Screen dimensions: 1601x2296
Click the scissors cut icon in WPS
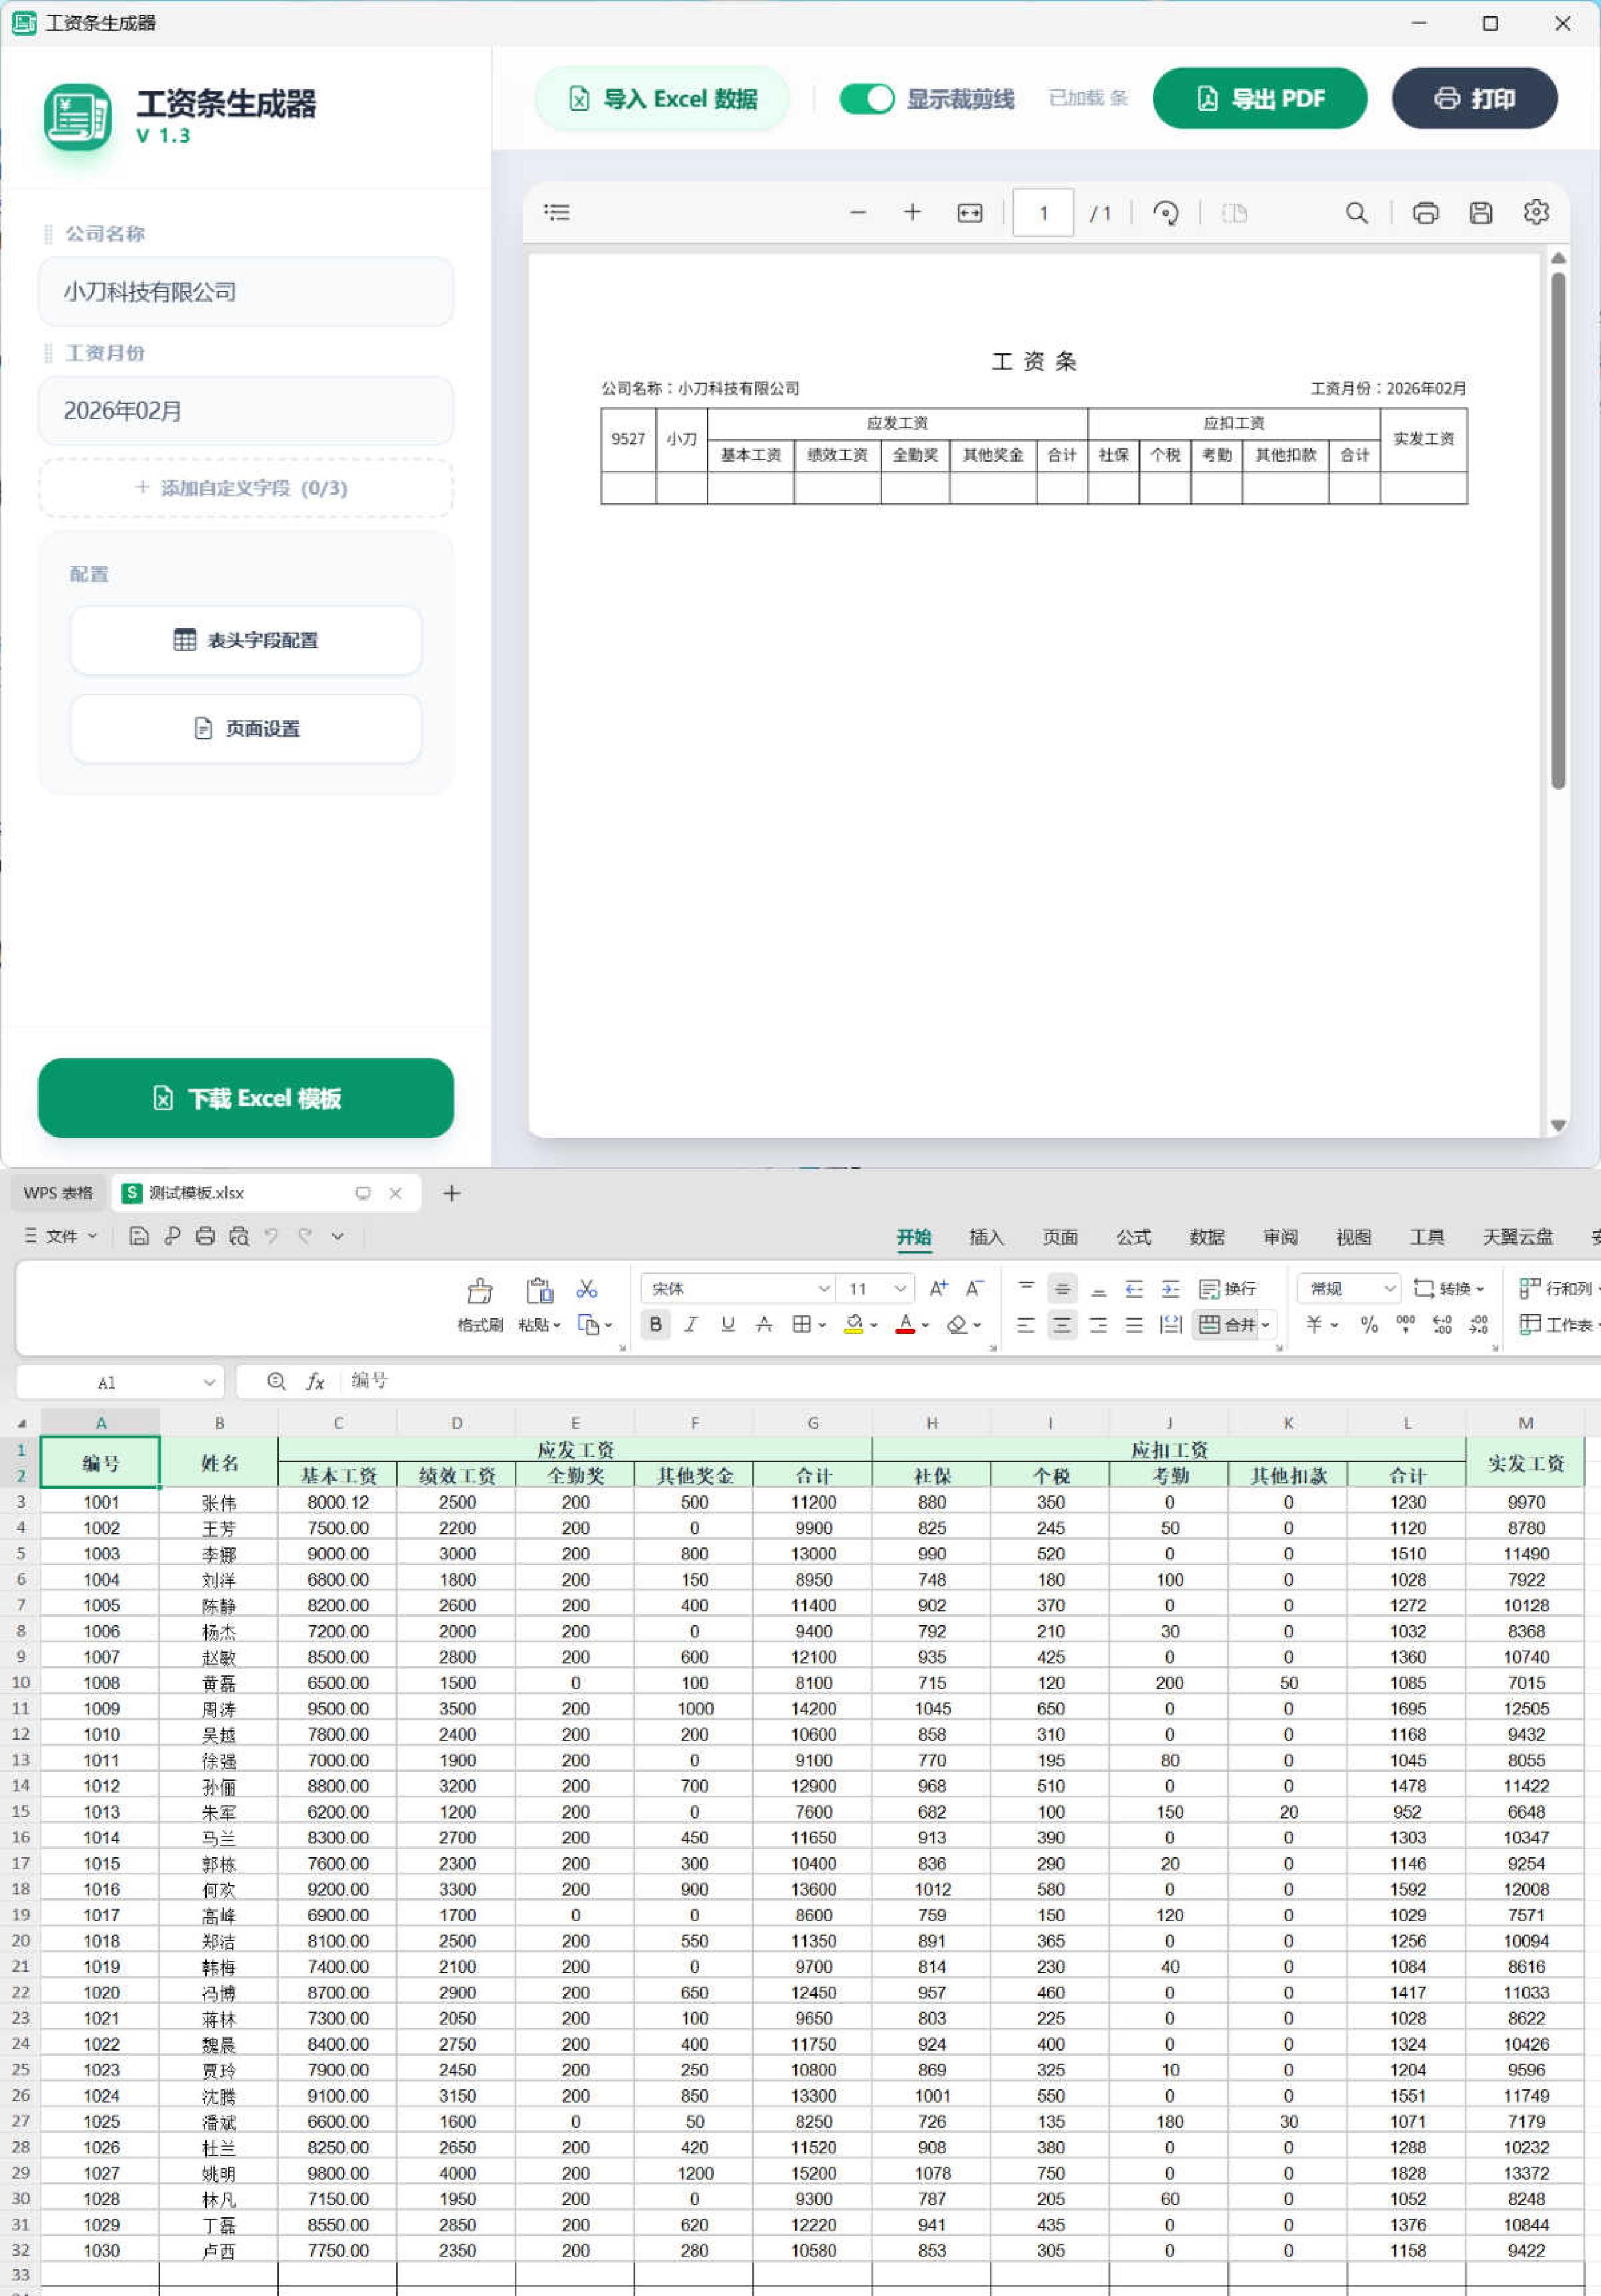[587, 1289]
